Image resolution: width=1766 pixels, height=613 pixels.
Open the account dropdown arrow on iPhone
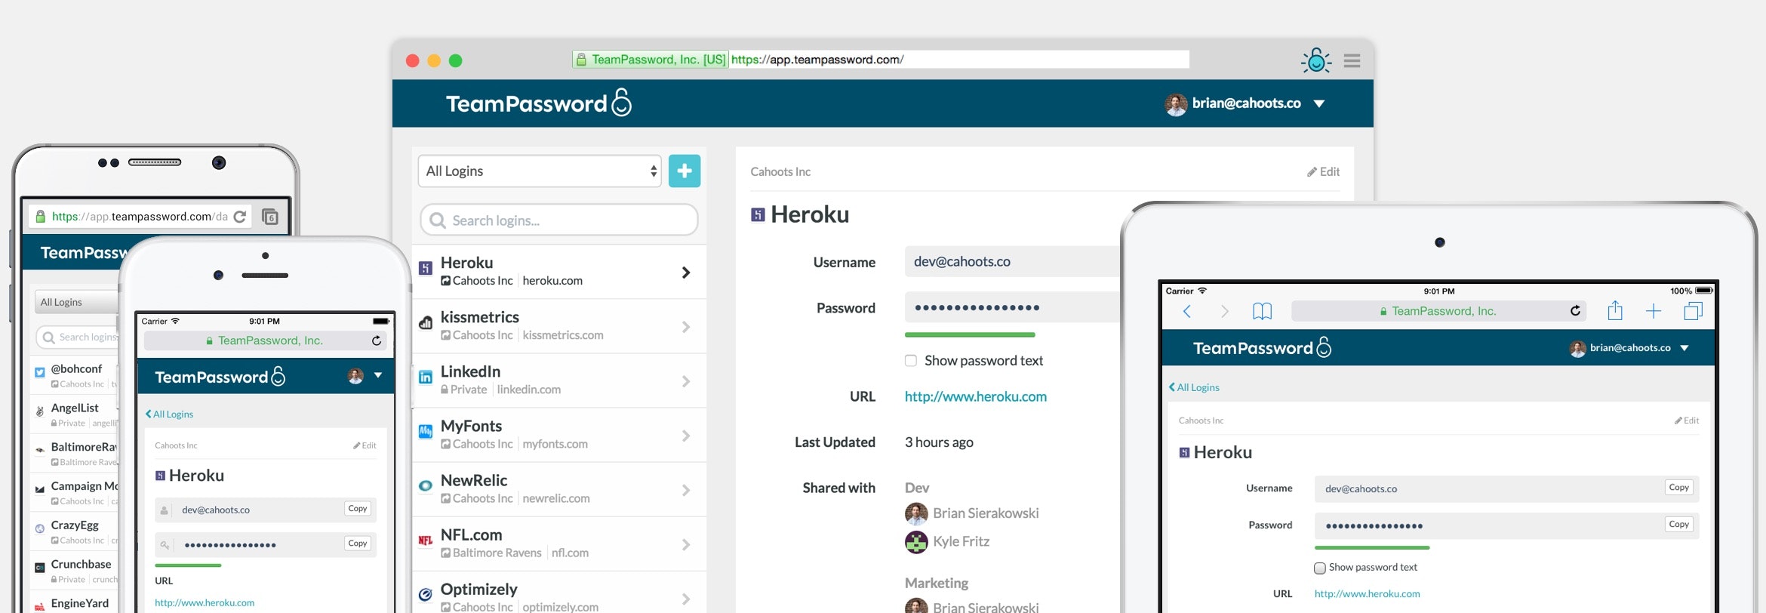pos(378,375)
